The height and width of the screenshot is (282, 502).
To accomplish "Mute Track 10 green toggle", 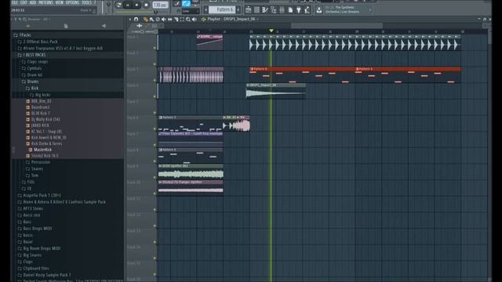I will tap(155, 193).
